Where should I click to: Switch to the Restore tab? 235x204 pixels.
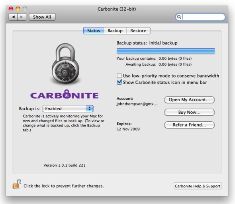(138, 31)
